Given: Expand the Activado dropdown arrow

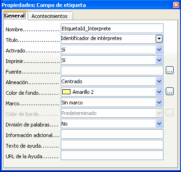Looking at the screenshot, I should (x=159, y=50).
